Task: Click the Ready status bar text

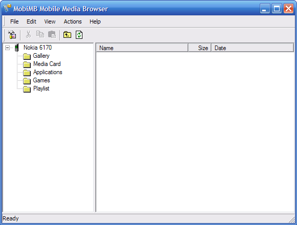Action: point(11,218)
